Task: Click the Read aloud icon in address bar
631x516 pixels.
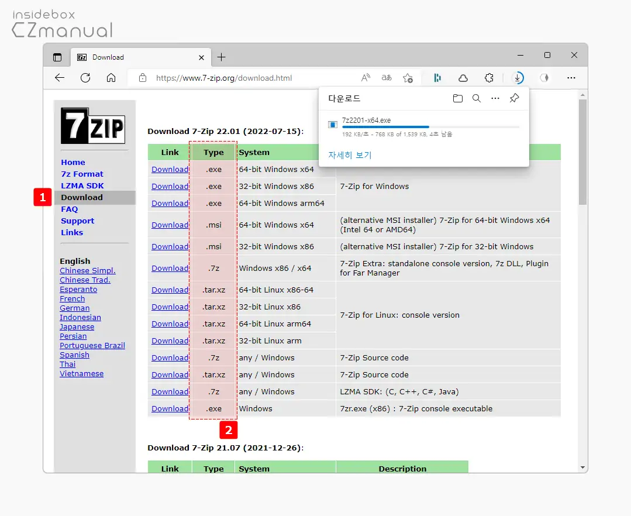Action: tap(366, 78)
